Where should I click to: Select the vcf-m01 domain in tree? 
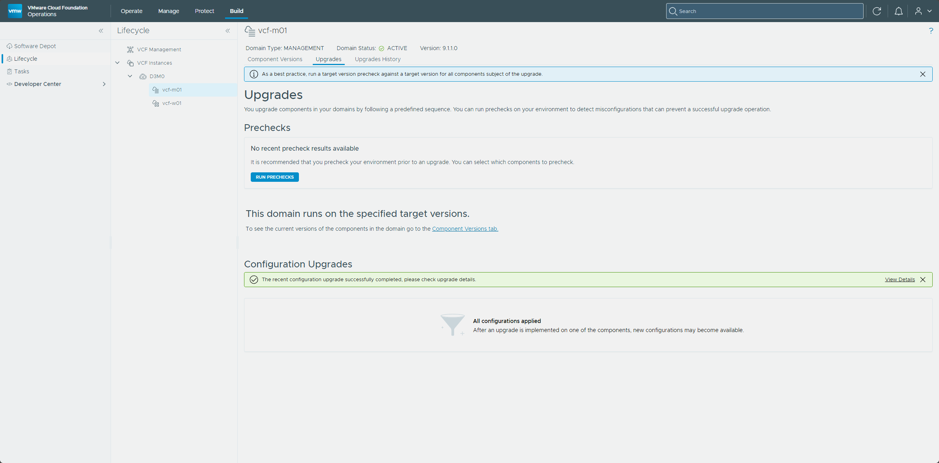[193, 90]
